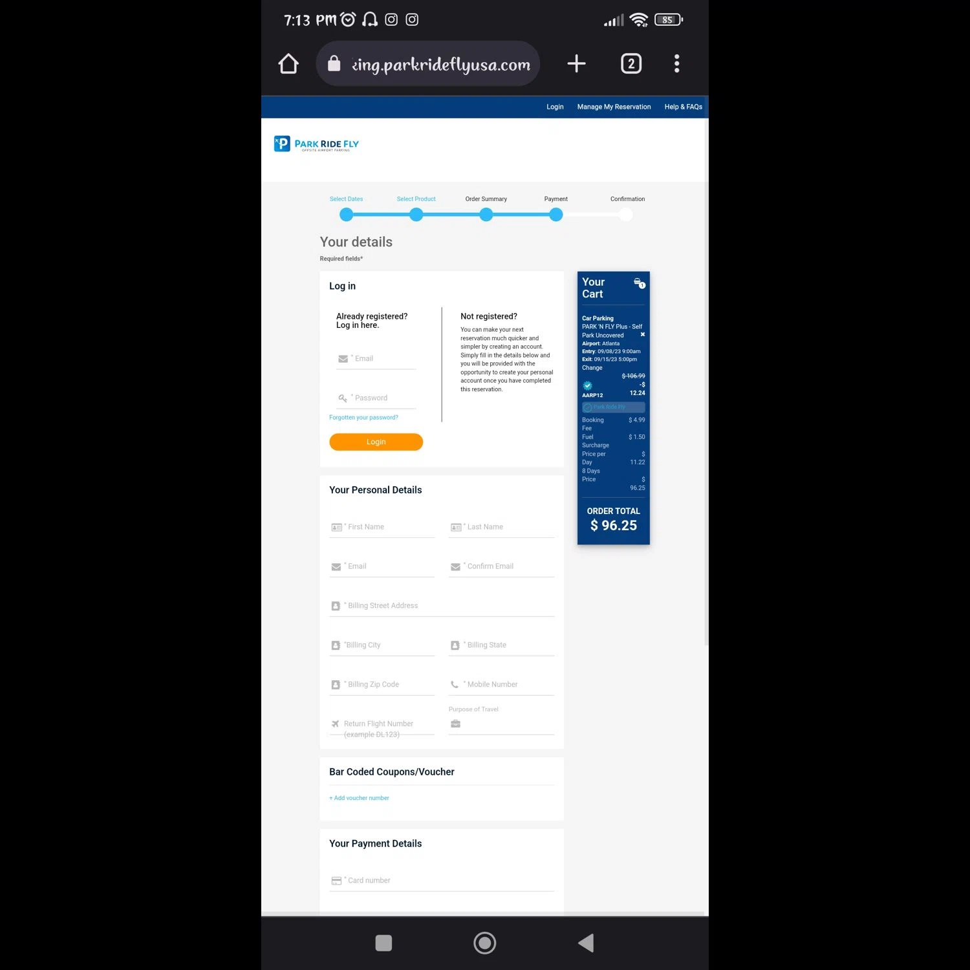Tap the Android home circle button
This screenshot has width=970, height=970.
[484, 943]
